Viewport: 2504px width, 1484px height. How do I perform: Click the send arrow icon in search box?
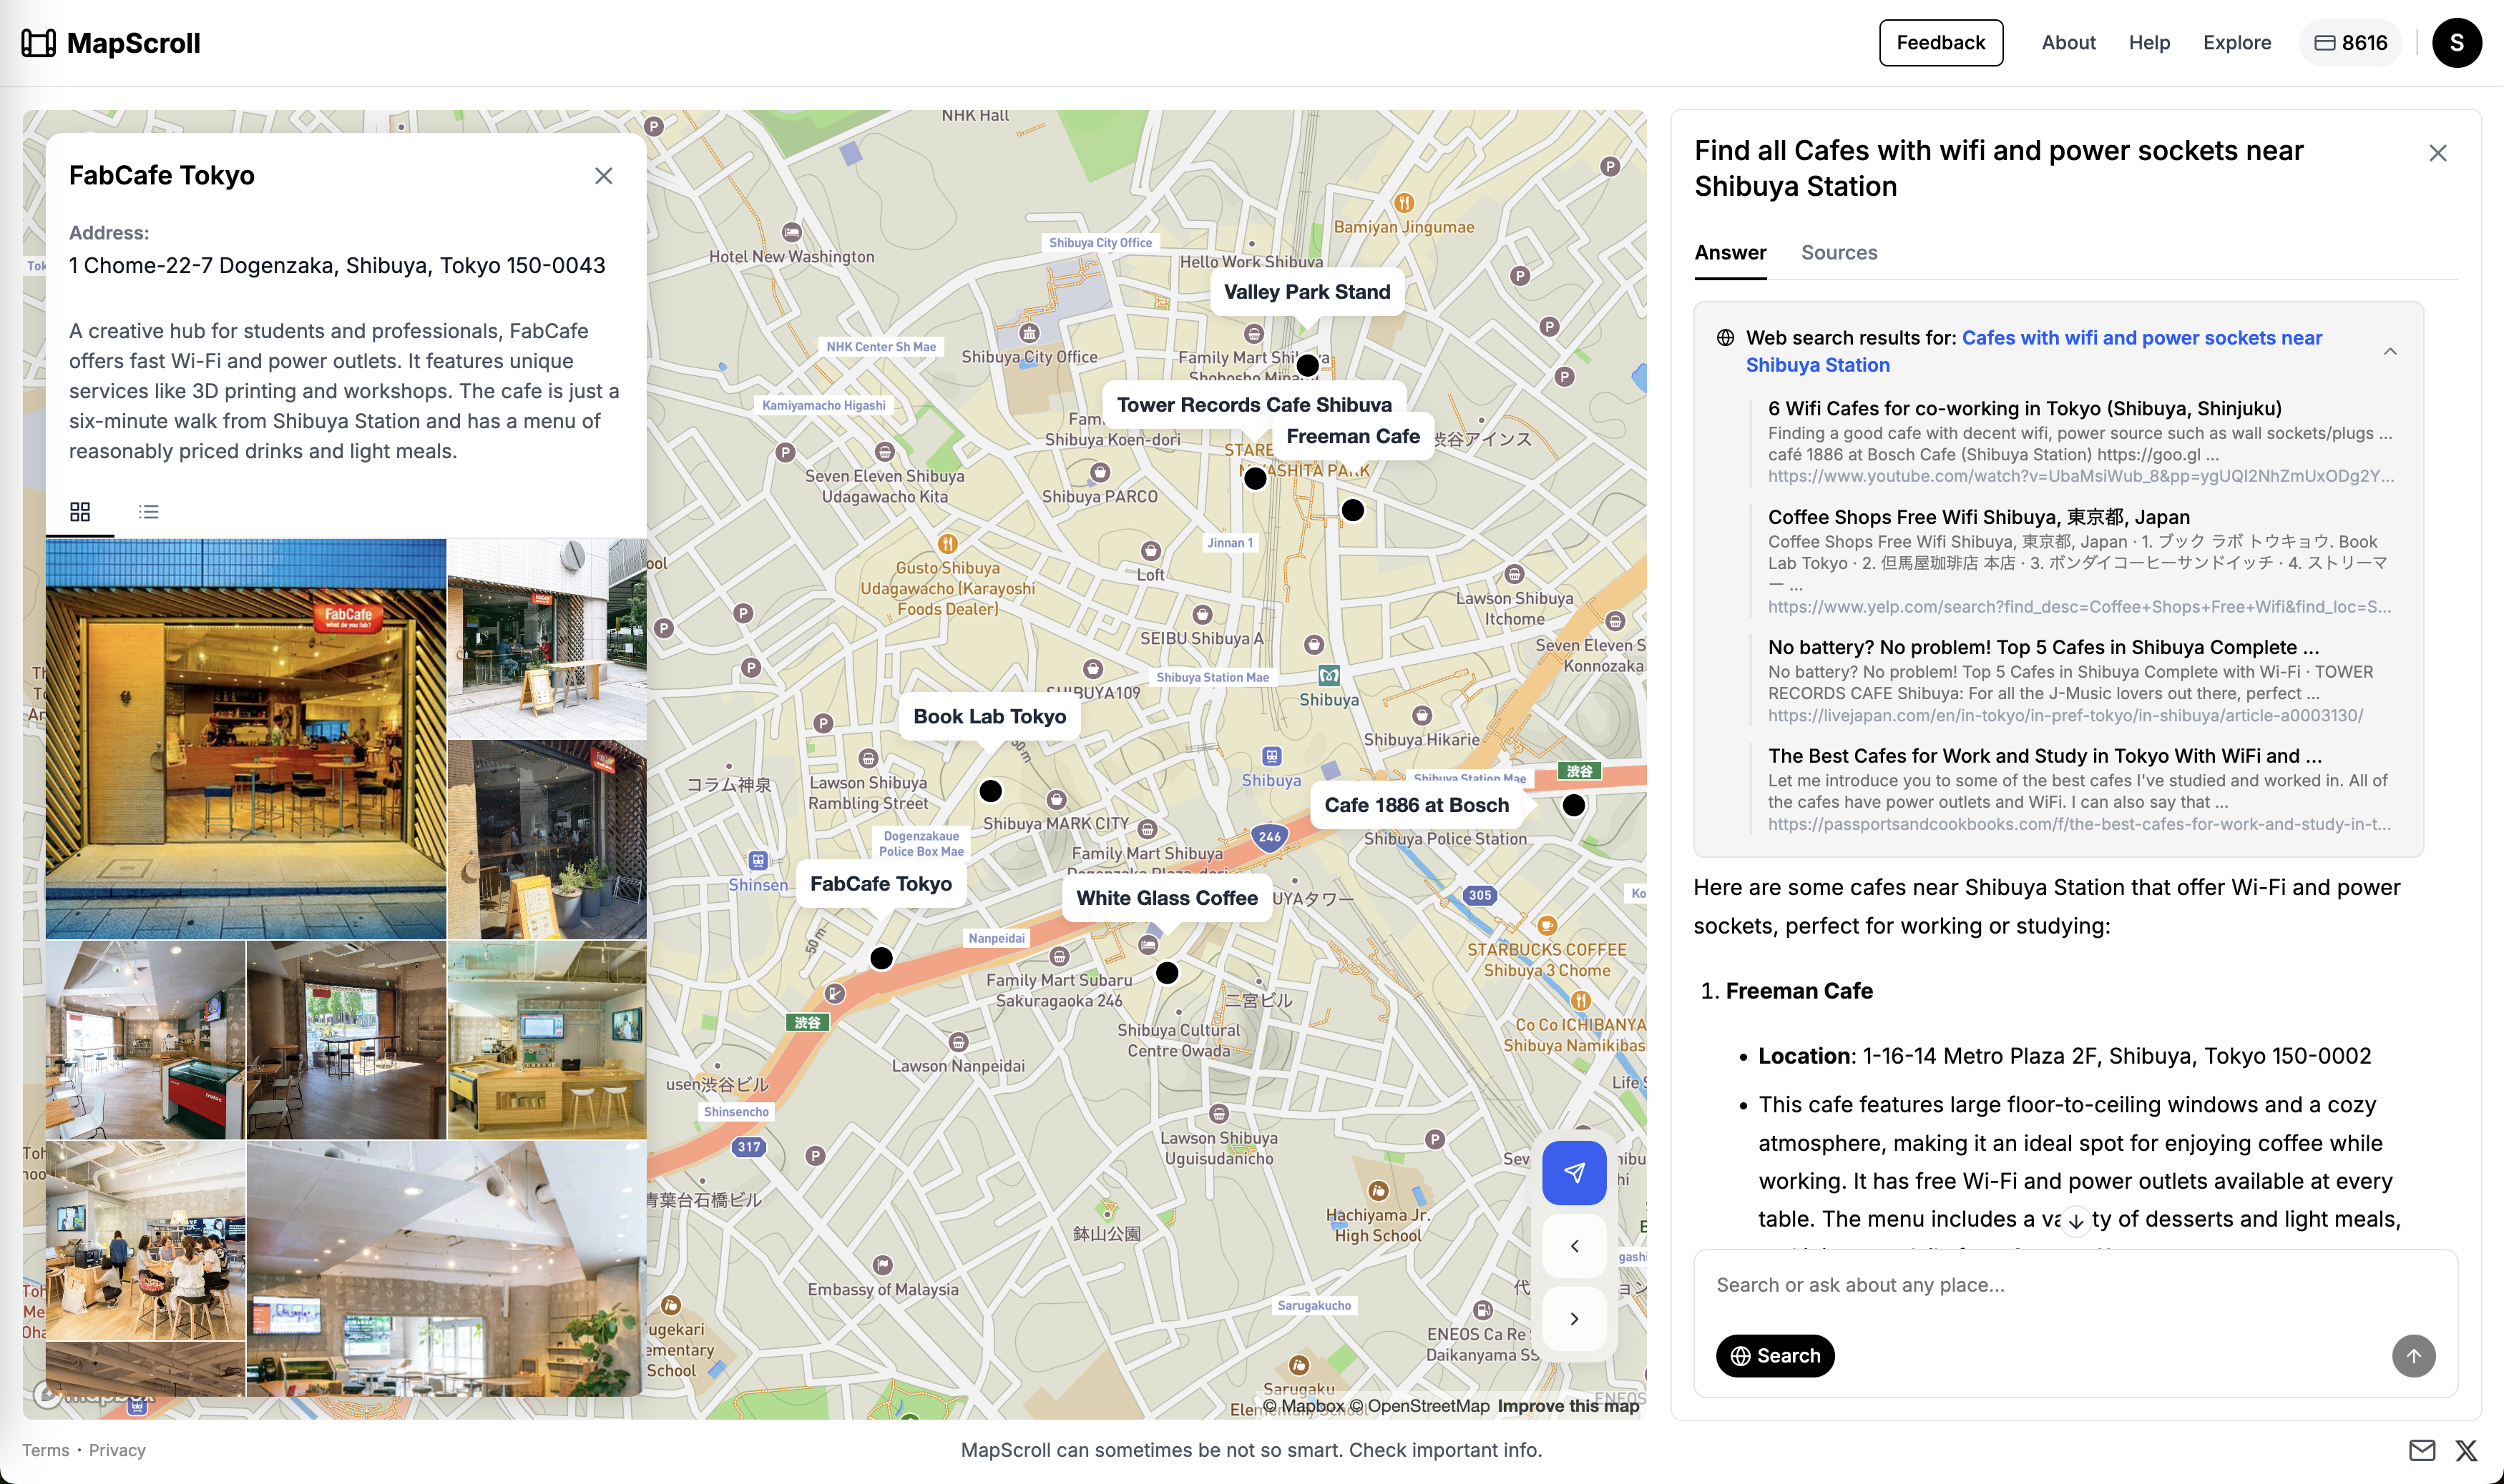point(2413,1356)
